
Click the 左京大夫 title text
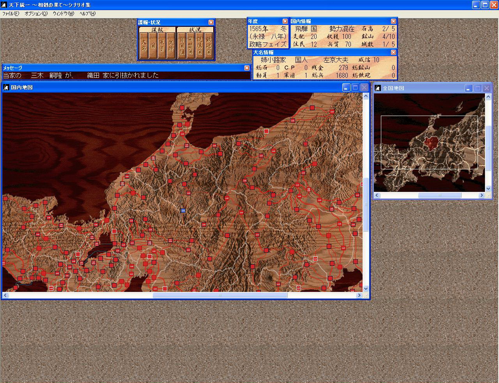[336, 60]
